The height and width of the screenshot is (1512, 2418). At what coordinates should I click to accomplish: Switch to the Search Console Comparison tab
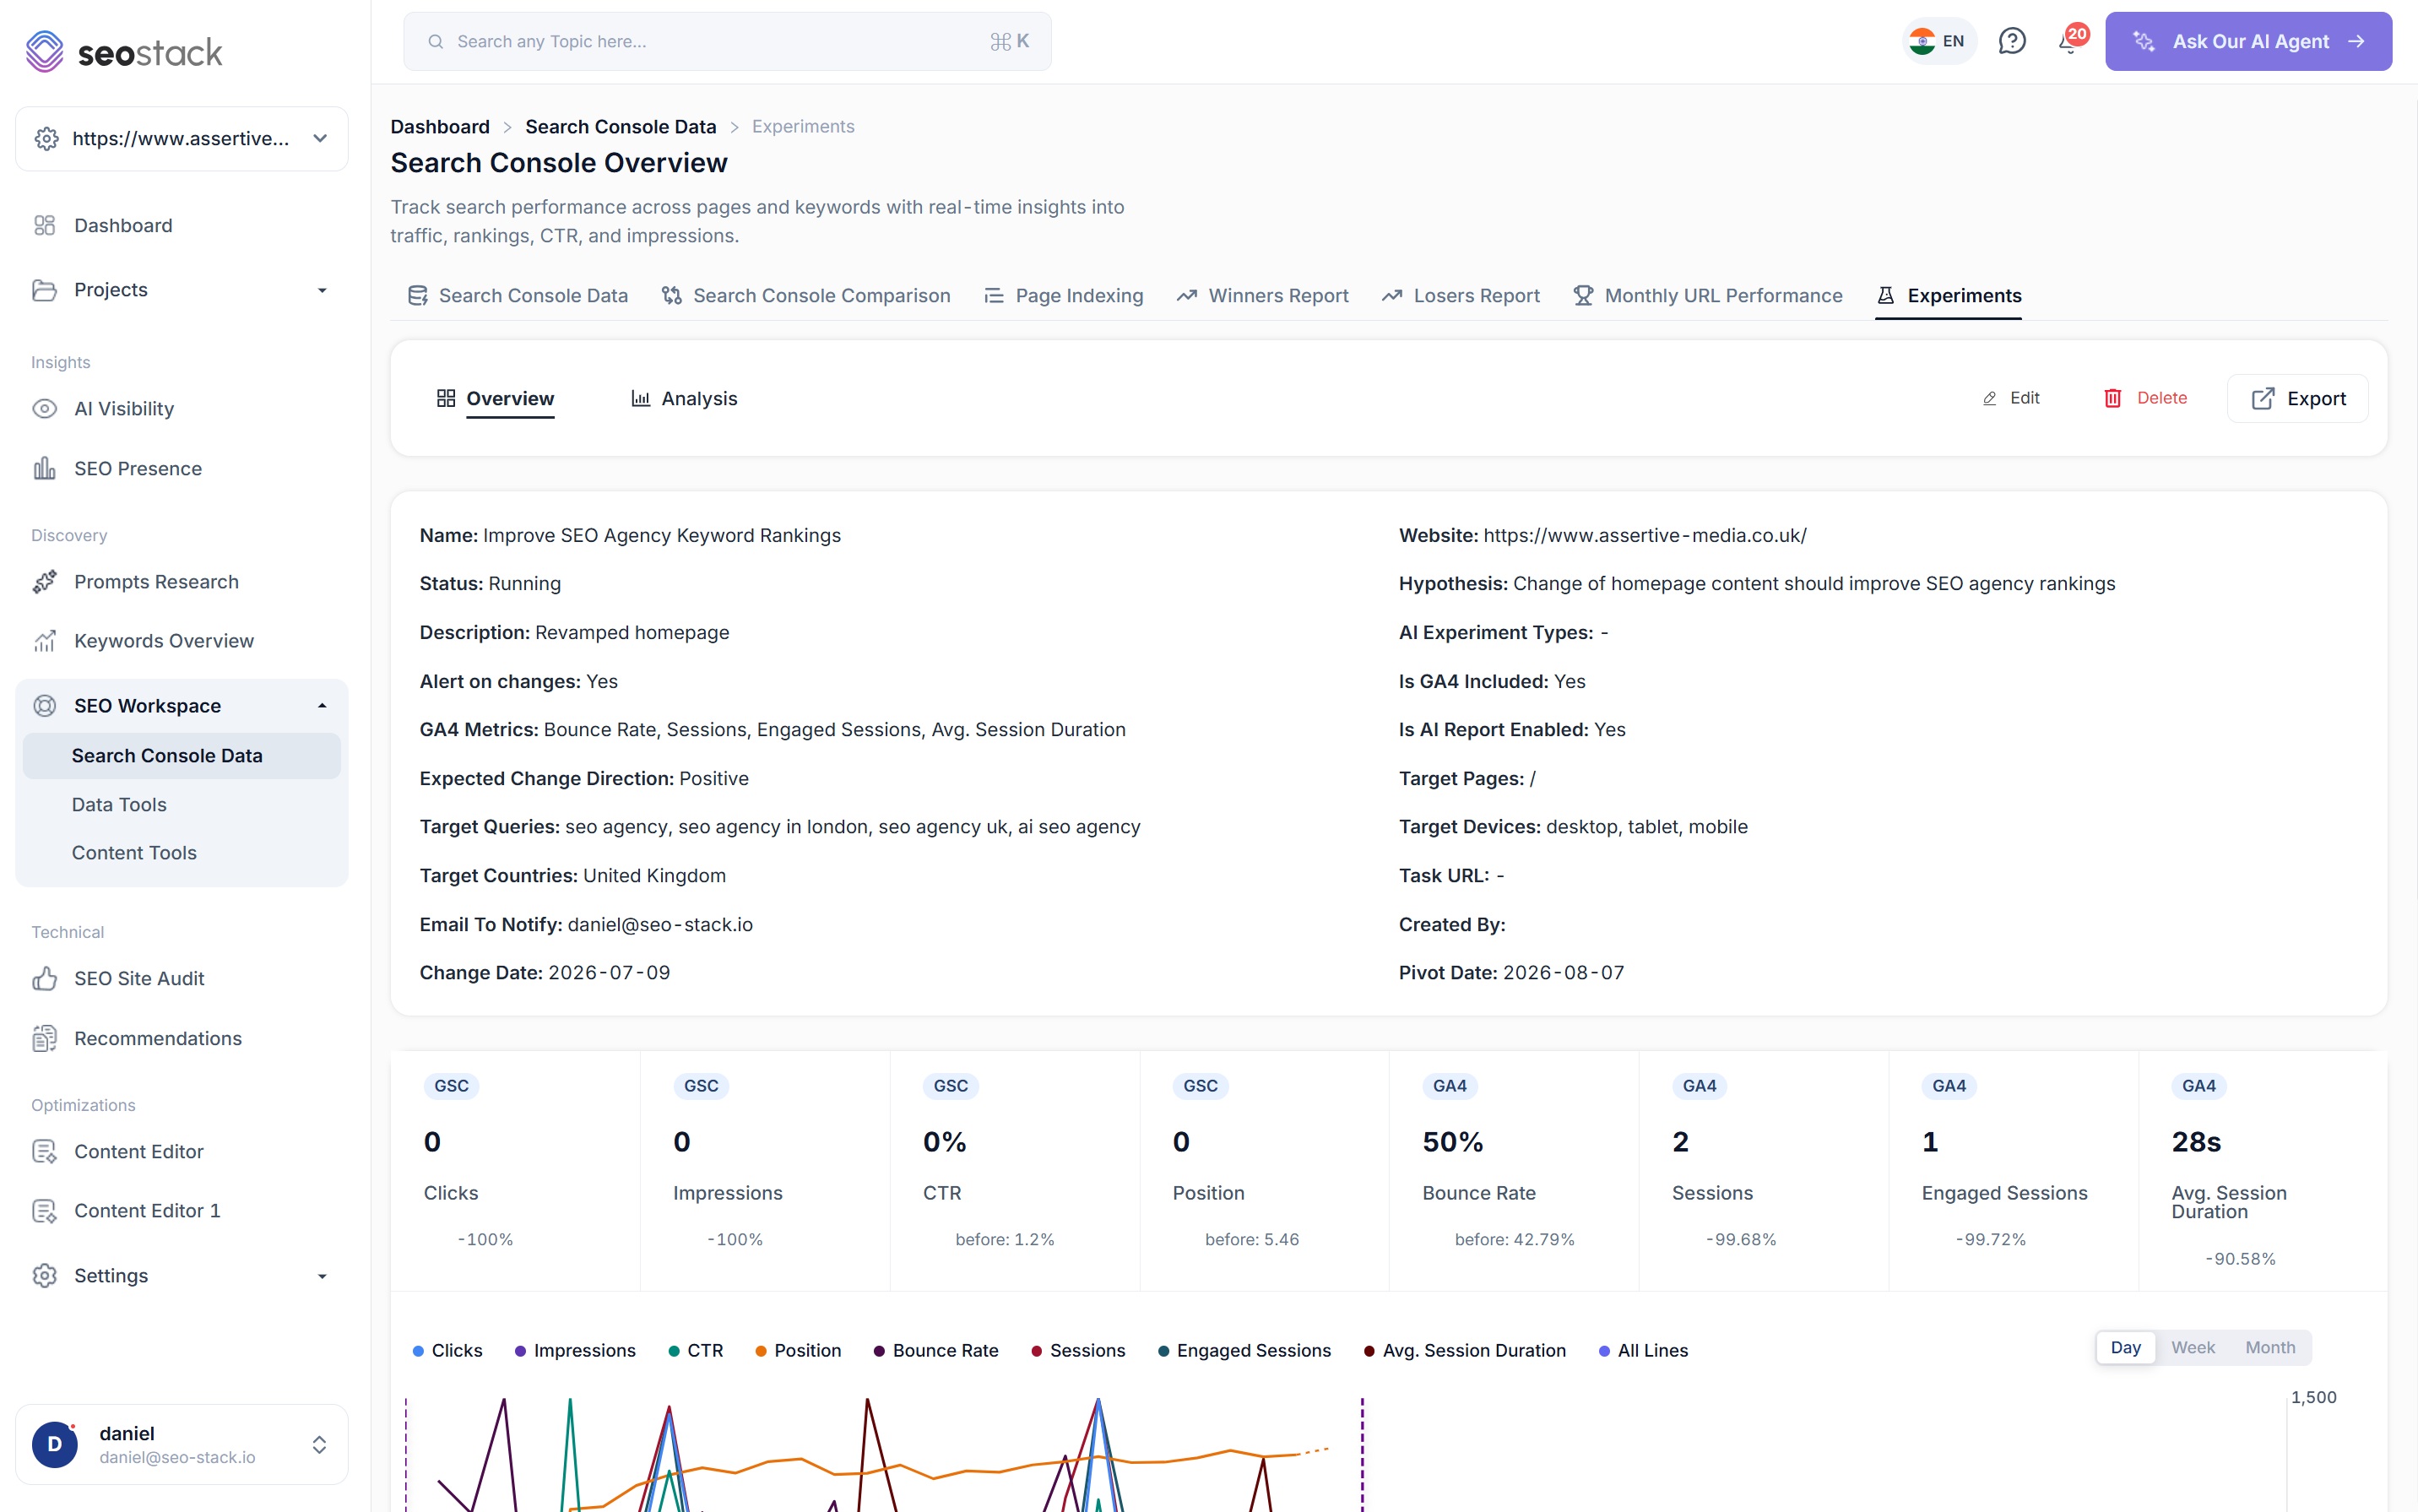[x=806, y=296]
